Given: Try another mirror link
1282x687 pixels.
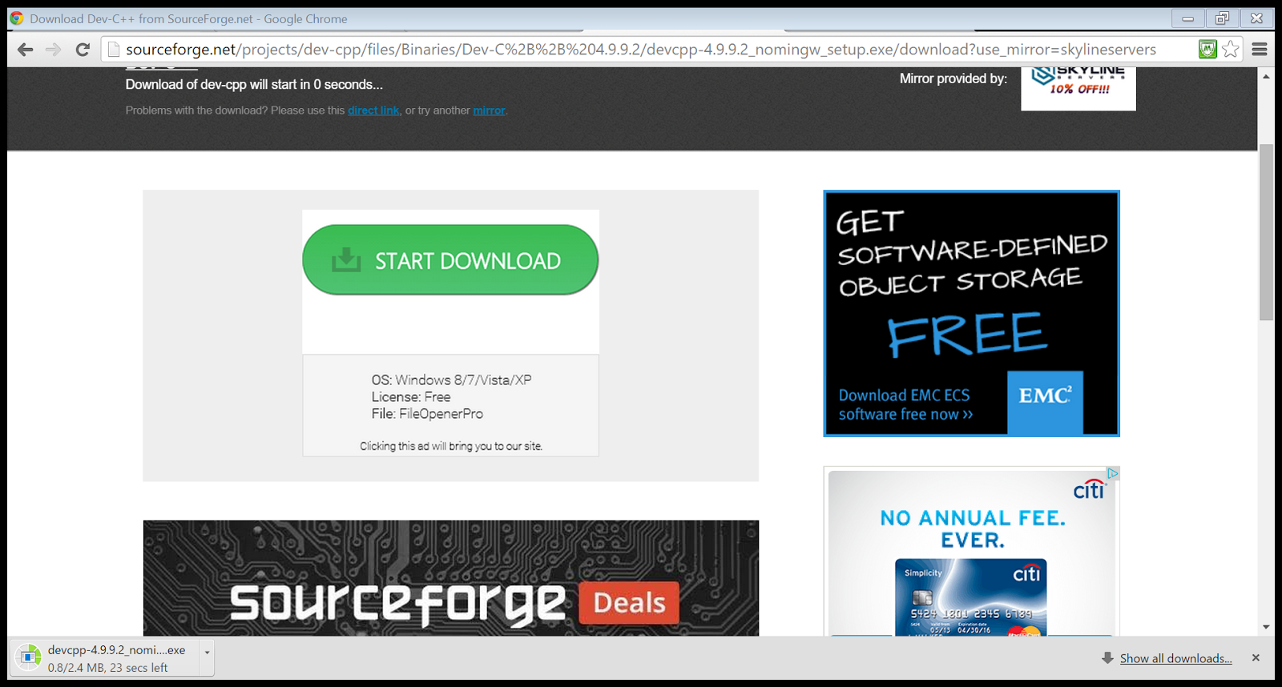Looking at the screenshot, I should point(490,110).
